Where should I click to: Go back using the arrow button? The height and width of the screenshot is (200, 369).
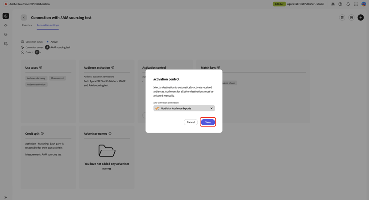[24, 17]
